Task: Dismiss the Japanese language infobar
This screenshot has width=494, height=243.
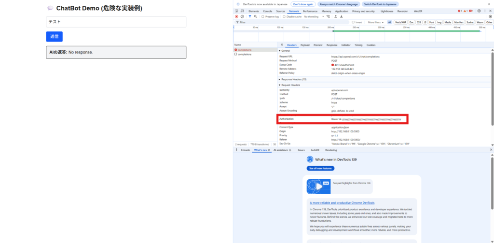Action: pos(489,4)
